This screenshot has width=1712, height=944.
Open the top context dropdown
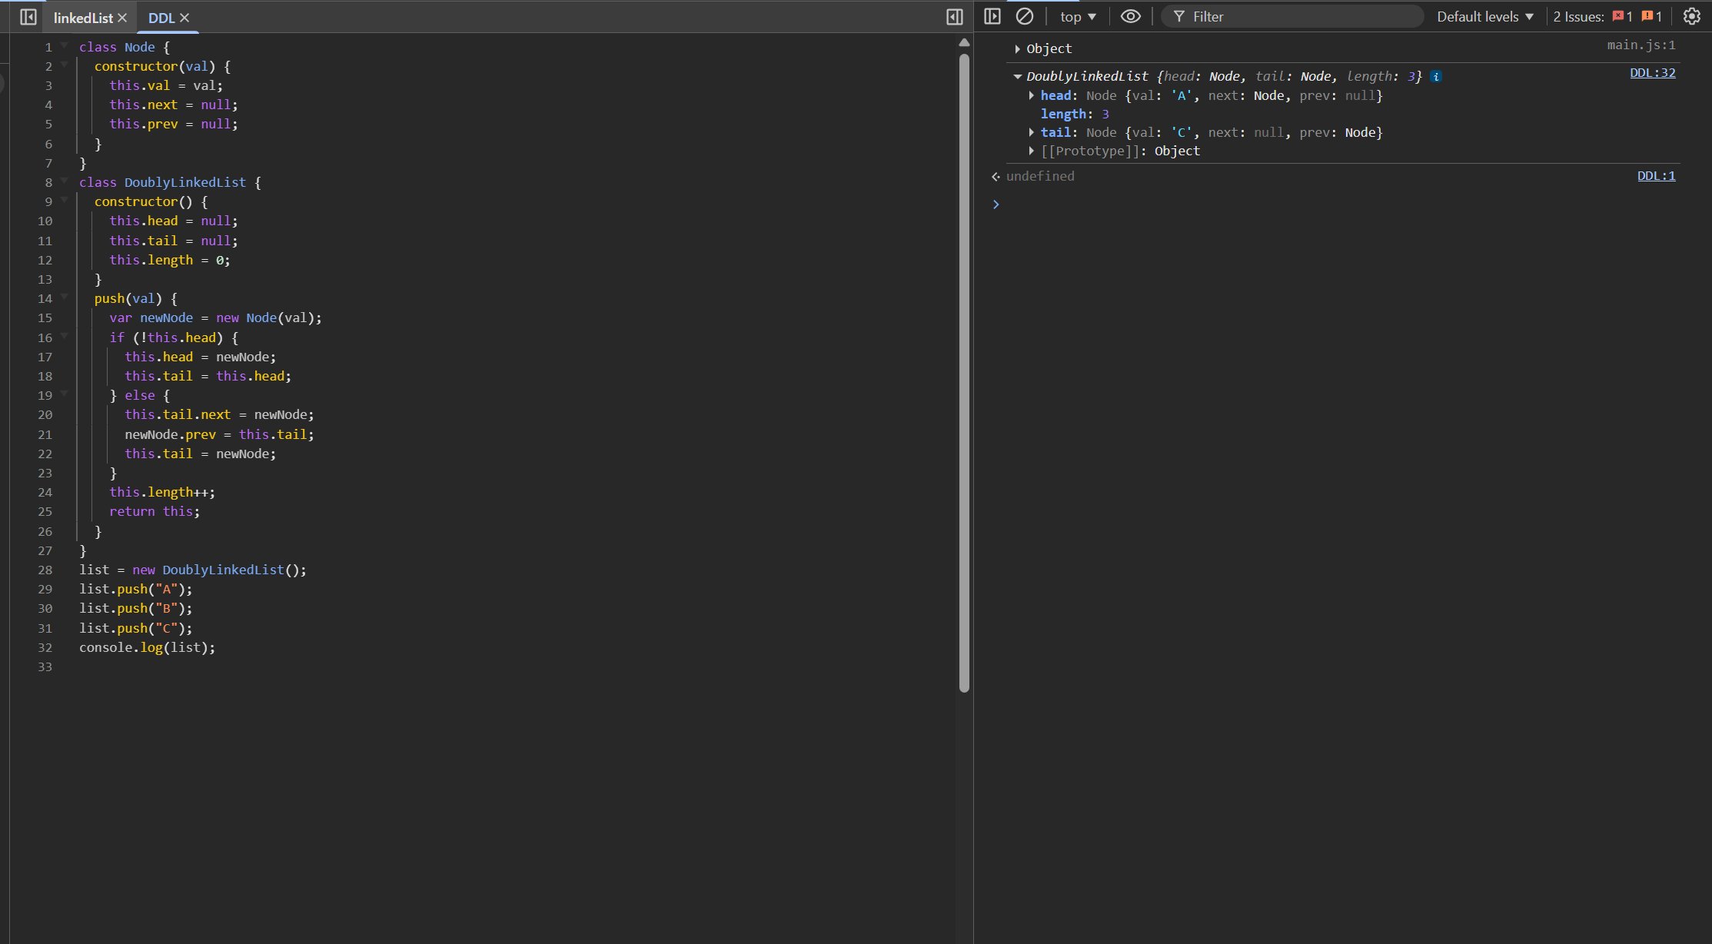click(x=1078, y=16)
